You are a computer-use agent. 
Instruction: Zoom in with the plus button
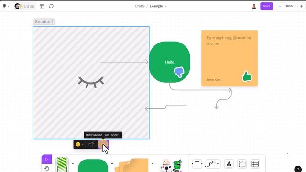[301, 6]
